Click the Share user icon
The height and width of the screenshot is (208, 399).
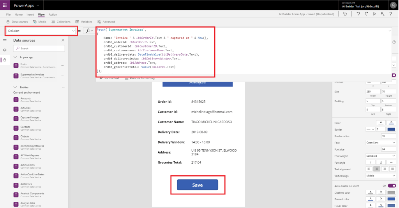tap(382, 14)
